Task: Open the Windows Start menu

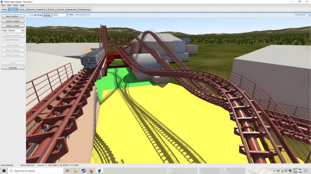Action: (x=4, y=171)
